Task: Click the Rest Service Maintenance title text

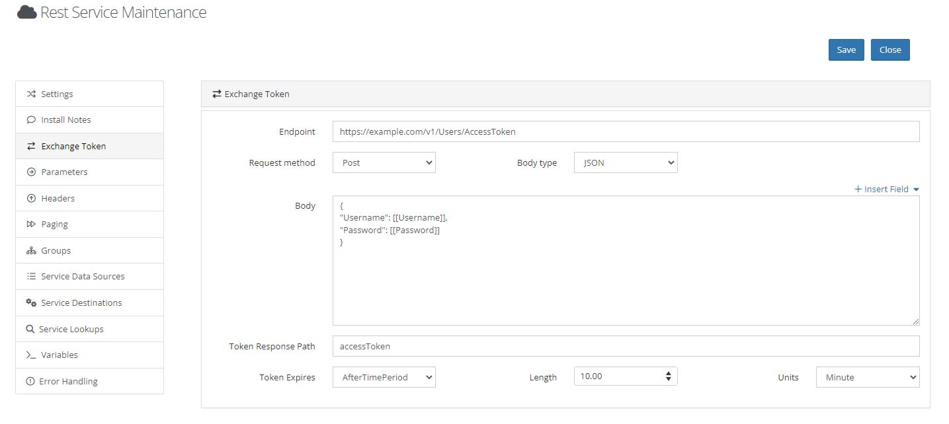Action: pyautogui.click(x=123, y=13)
